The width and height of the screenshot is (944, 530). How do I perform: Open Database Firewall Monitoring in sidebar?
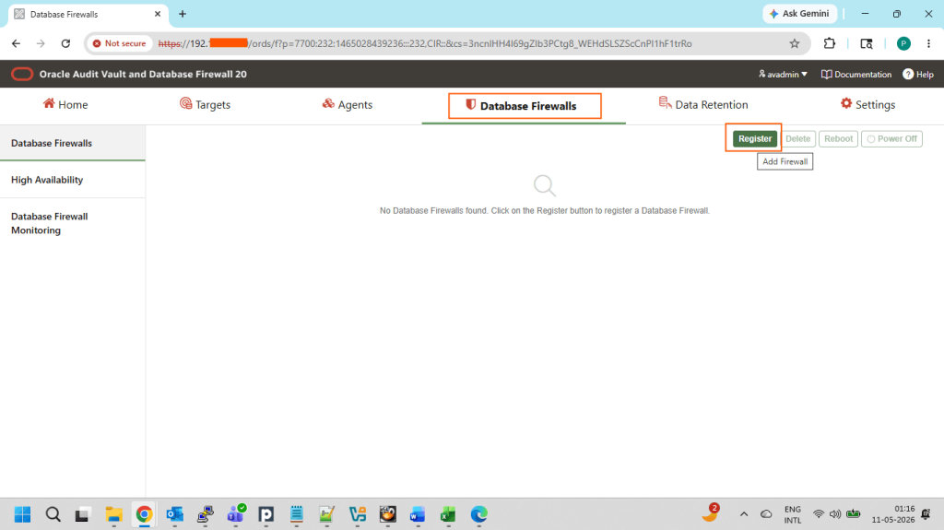pos(72,223)
